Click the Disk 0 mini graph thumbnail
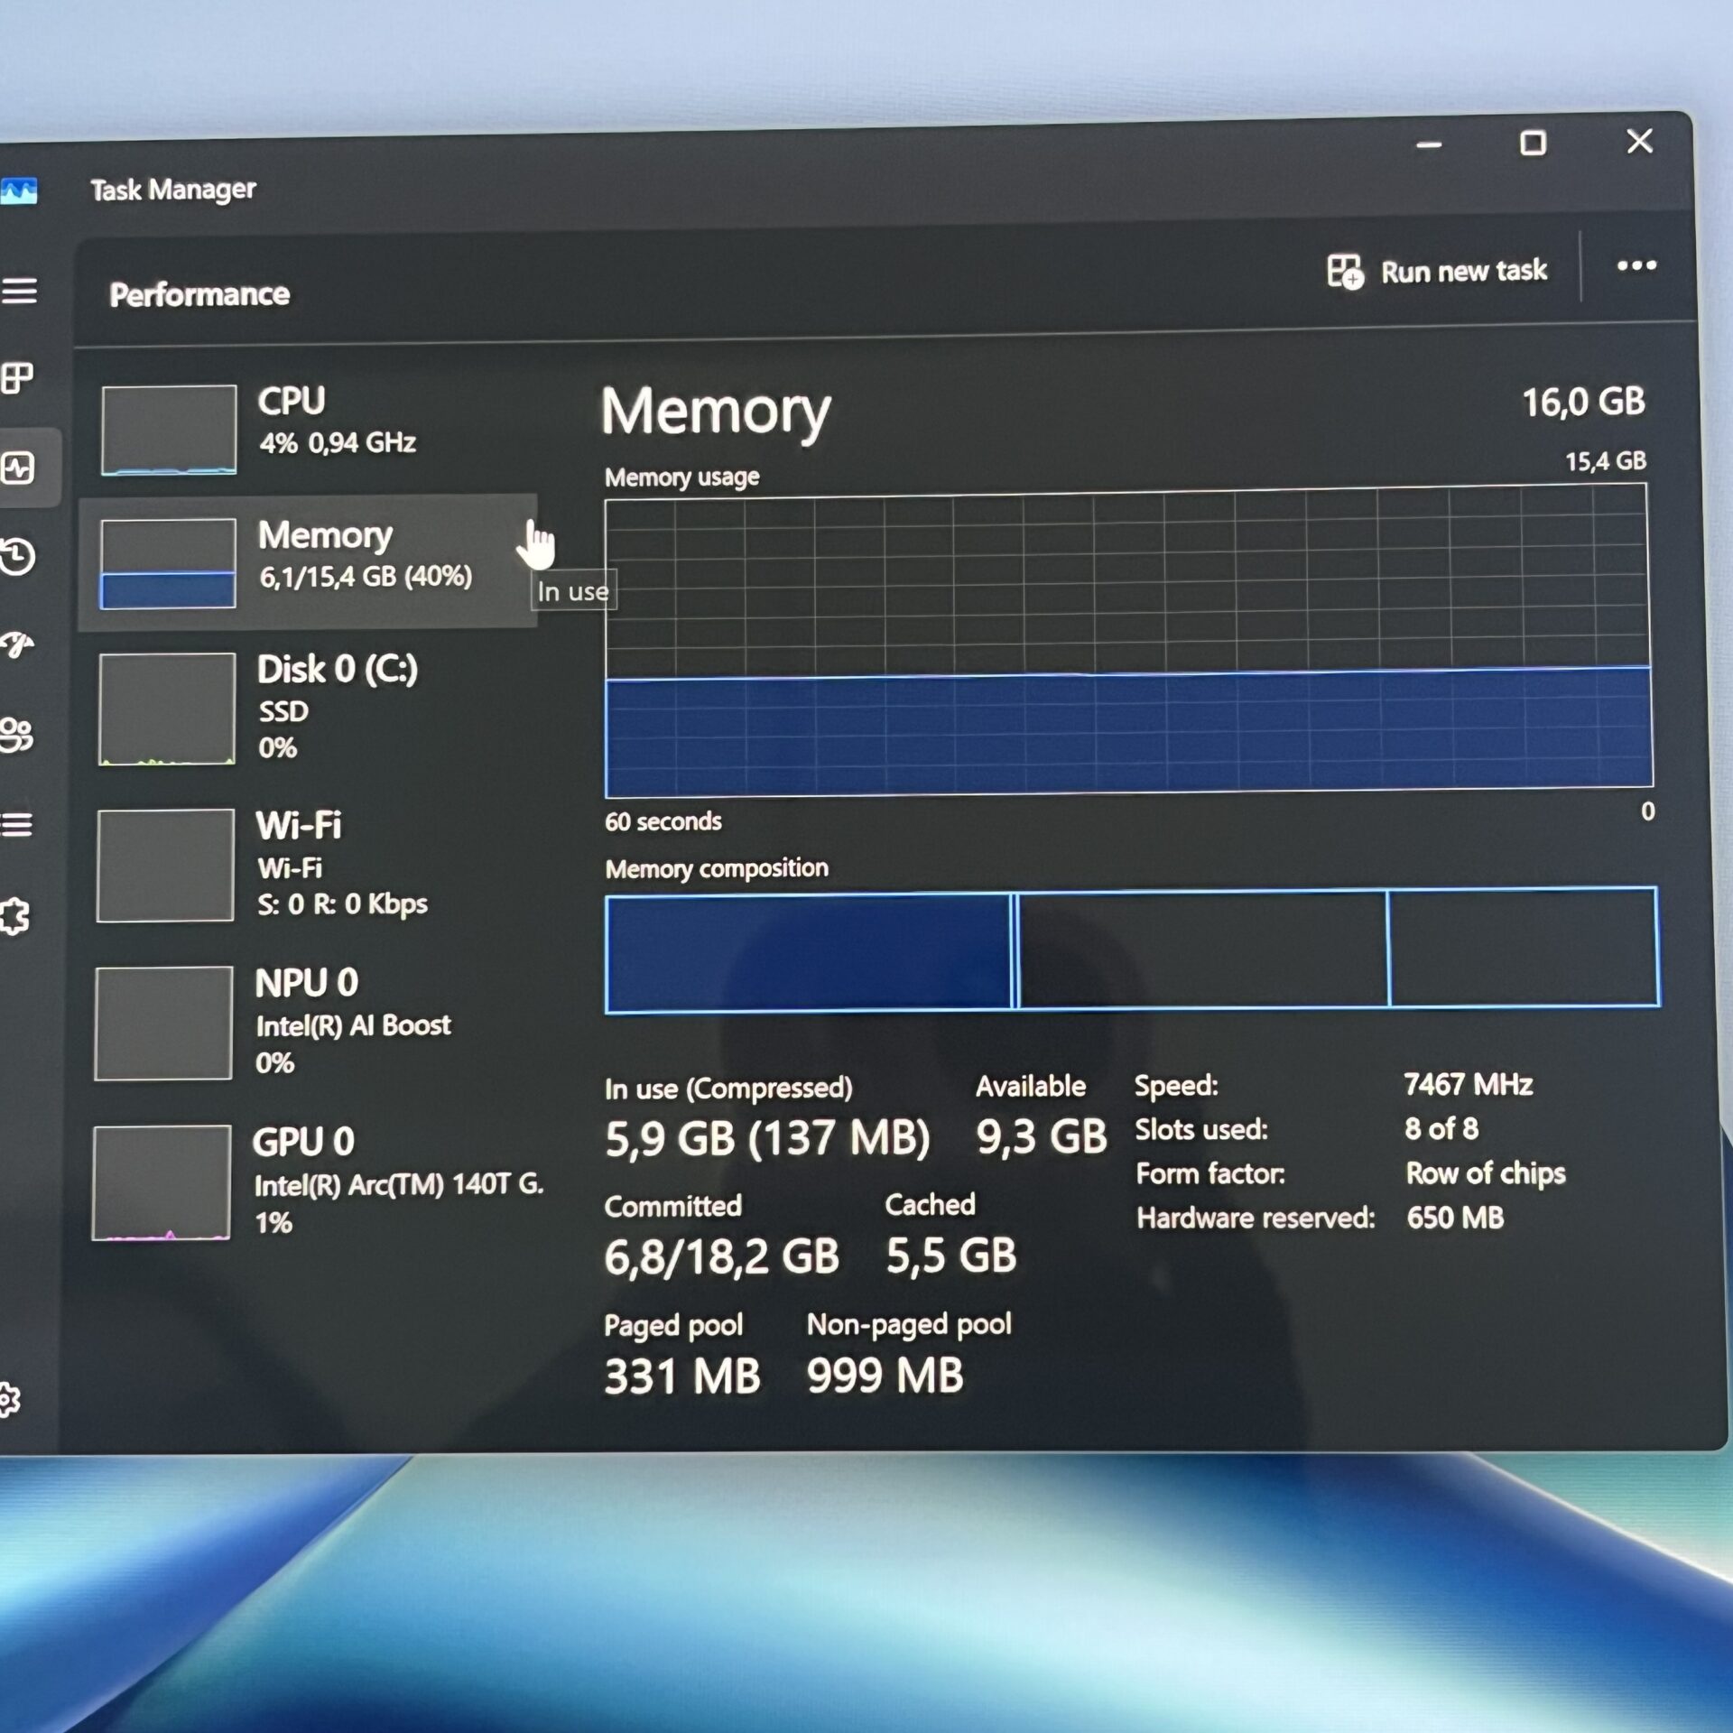This screenshot has height=1733, width=1733. [x=167, y=709]
